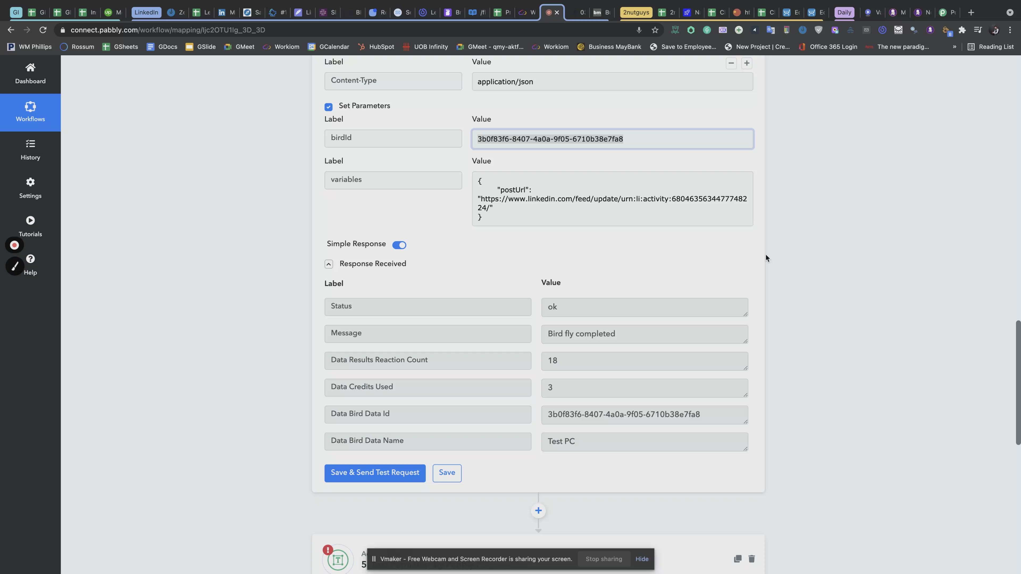The width and height of the screenshot is (1021, 574).
Task: Open History in the sidebar
Action: pyautogui.click(x=30, y=150)
